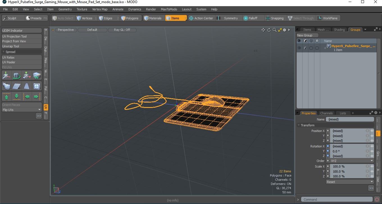Click the Unwrap Tool button

pyautogui.click(x=22, y=46)
